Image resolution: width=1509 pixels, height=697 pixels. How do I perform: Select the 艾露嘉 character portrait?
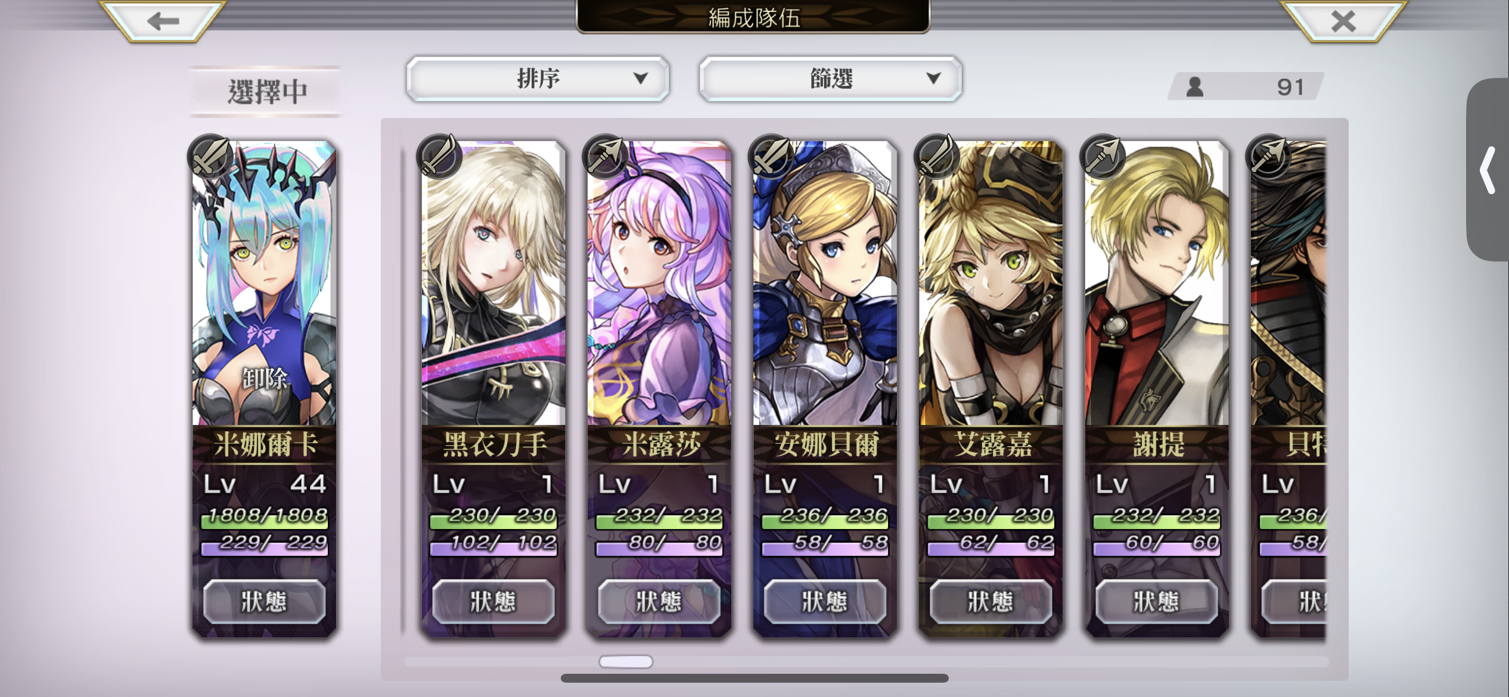coord(991,283)
